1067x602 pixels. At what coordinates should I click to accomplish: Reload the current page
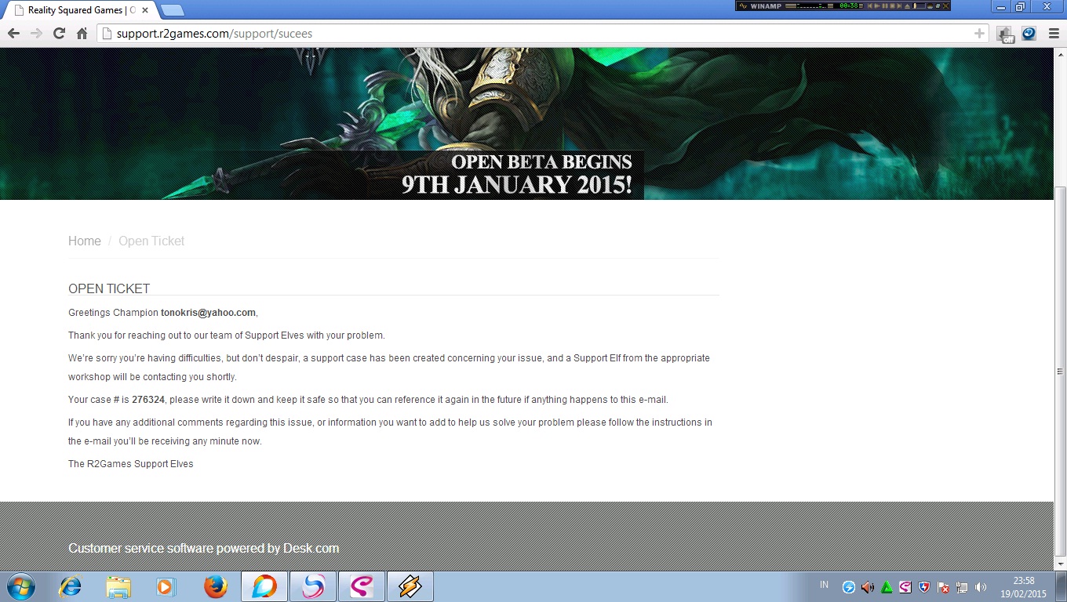59,33
